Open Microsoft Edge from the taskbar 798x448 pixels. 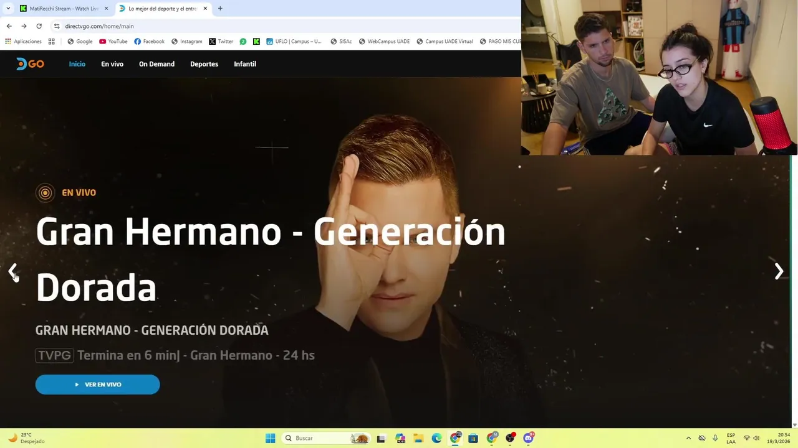pos(436,438)
